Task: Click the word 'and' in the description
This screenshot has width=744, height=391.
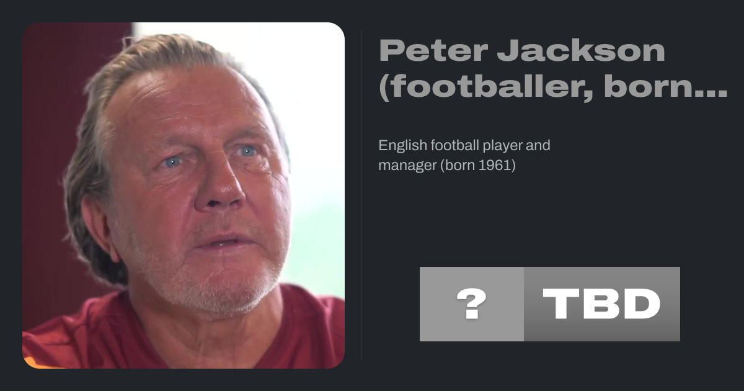Action: 539,146
